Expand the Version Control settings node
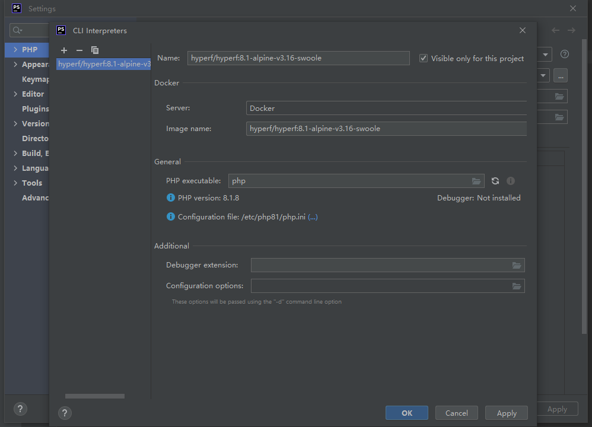 [x=15, y=123]
